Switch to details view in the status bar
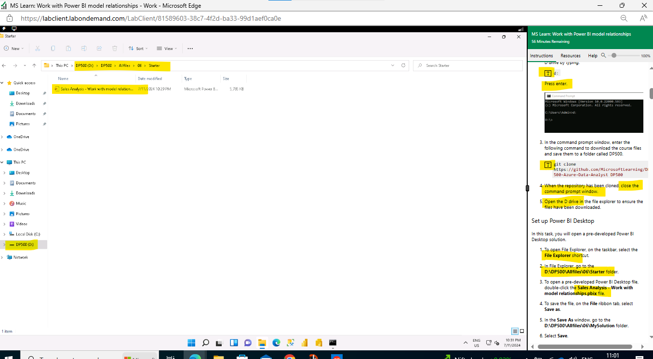Screen dimensions: 653x359 coord(515,331)
